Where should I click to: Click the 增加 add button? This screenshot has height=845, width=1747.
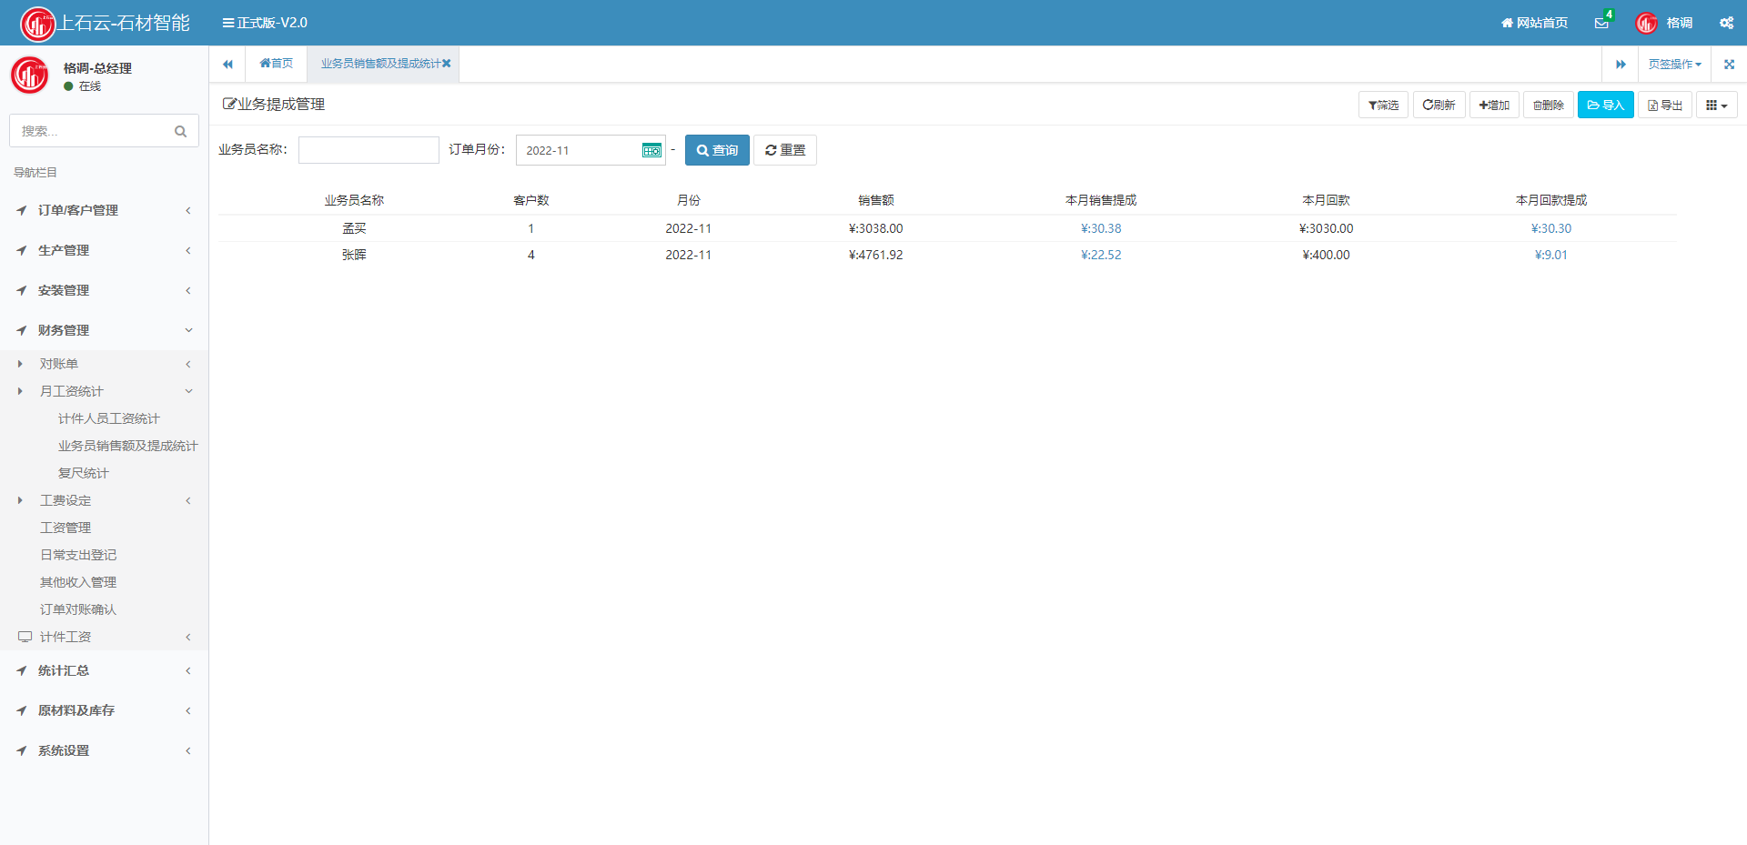click(x=1494, y=106)
